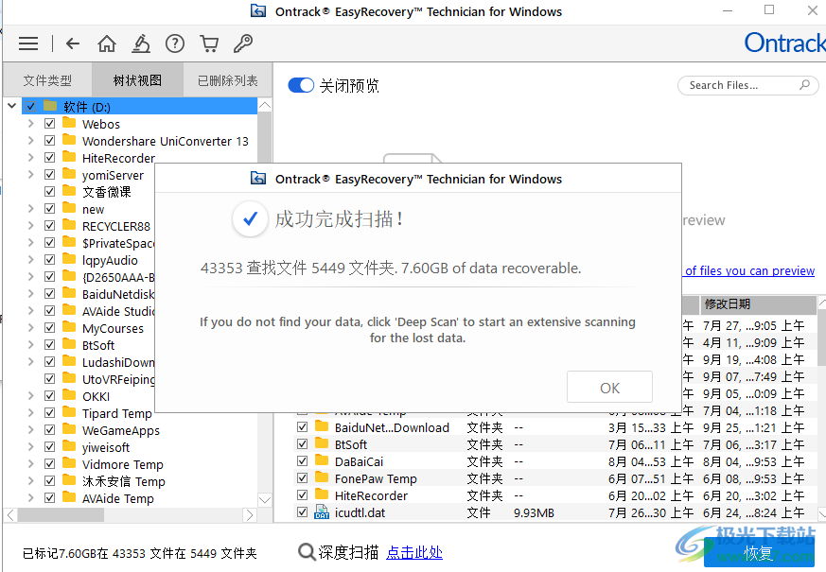This screenshot has height=572, width=826.
Task: Click the new folder icon in tree
Action: click(x=69, y=208)
